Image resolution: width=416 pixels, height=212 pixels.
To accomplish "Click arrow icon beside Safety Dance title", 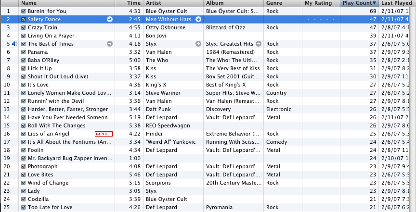I will coord(110,19).
